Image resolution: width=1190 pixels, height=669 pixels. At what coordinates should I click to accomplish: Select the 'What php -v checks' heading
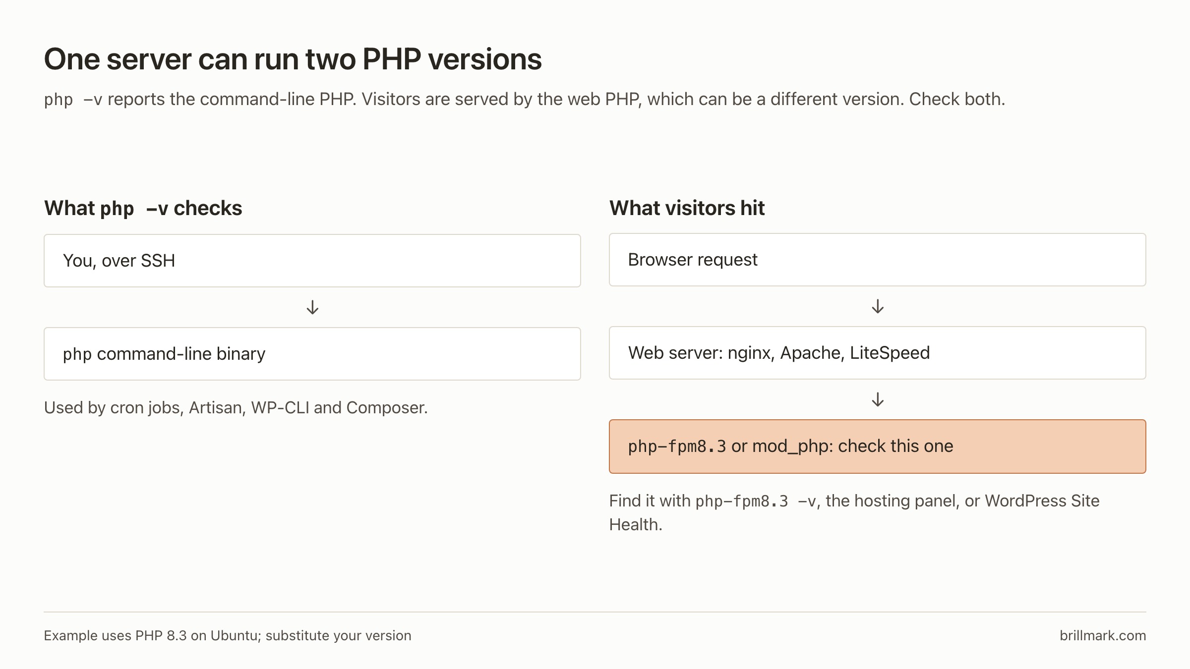coord(143,208)
